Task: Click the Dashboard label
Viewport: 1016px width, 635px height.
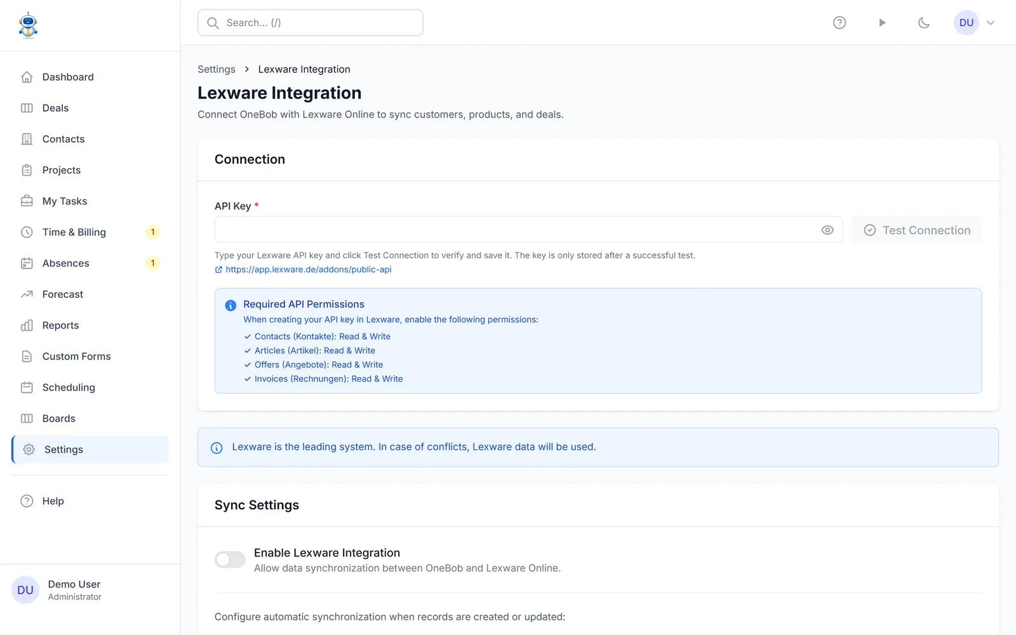Action: (x=68, y=77)
